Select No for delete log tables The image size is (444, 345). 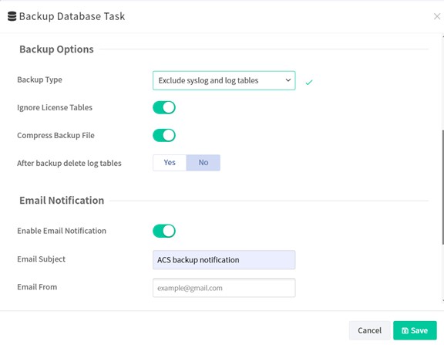pos(203,163)
